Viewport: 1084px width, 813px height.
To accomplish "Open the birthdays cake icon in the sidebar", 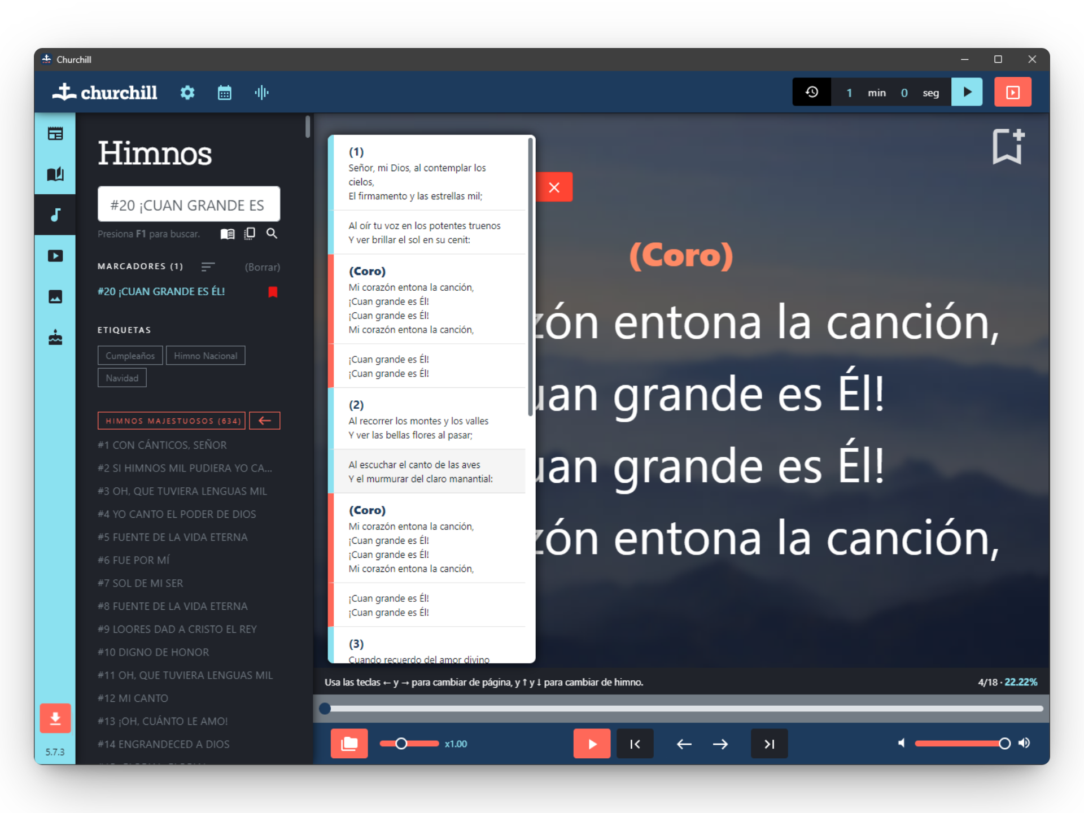I will 55,337.
